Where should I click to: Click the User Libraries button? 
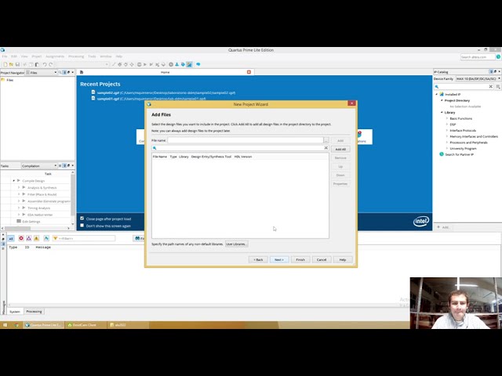tap(237, 244)
